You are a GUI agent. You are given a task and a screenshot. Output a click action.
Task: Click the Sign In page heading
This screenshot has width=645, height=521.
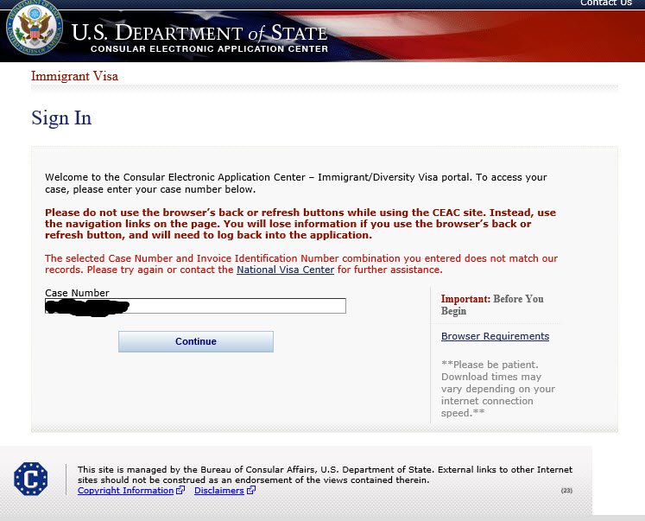click(61, 118)
